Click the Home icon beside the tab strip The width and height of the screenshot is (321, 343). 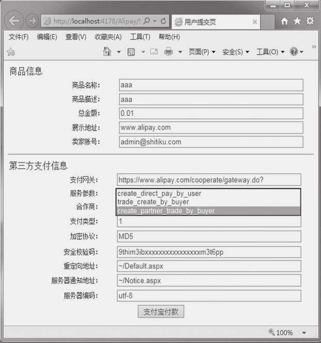pos(284,21)
